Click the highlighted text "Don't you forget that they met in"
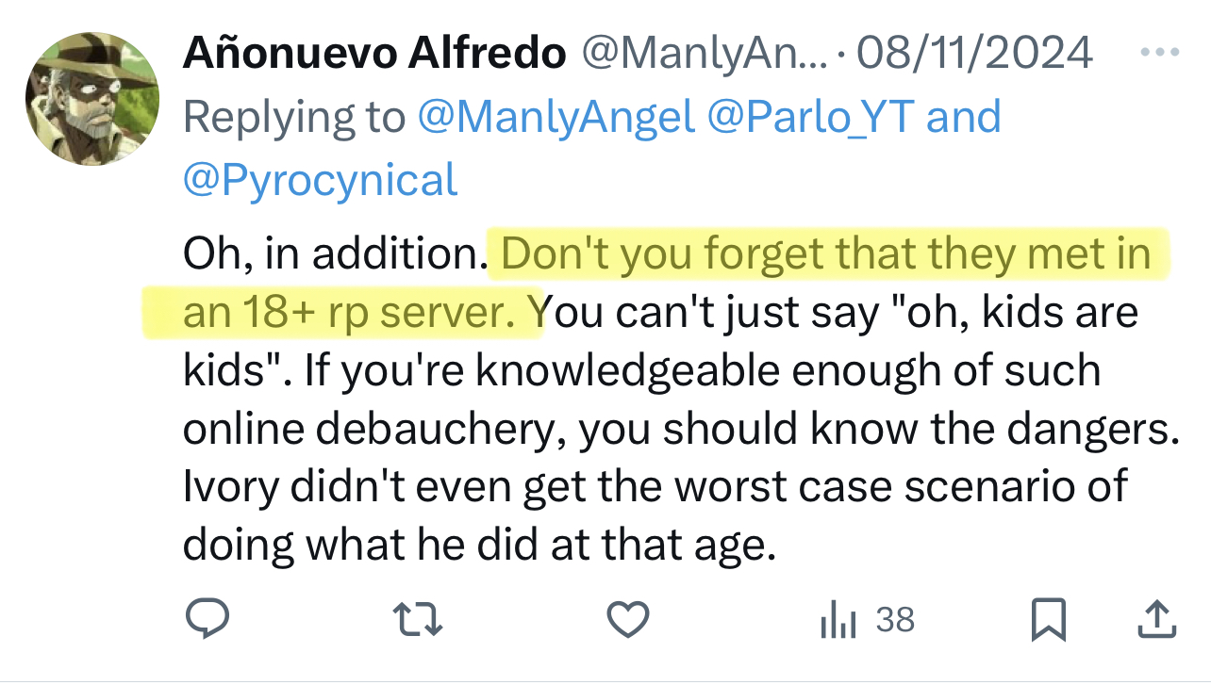 [x=825, y=254]
